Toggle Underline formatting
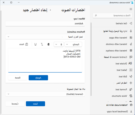Viewport: 135px width, 115px height. click(35, 44)
